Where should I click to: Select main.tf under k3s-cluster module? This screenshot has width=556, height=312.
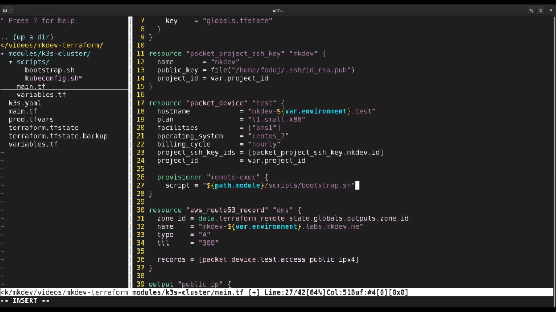tap(31, 86)
